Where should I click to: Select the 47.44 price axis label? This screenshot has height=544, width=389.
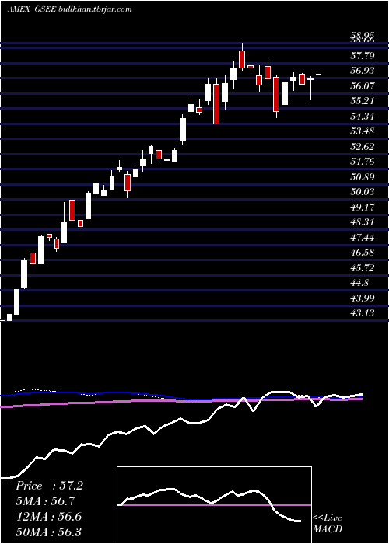(x=363, y=238)
